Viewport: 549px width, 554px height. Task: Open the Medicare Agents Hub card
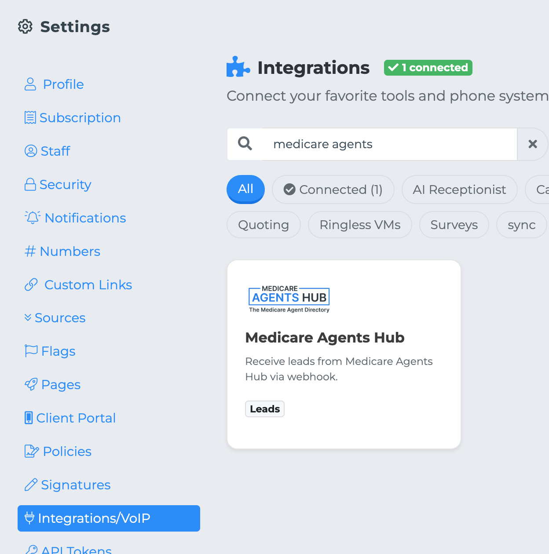pos(344,354)
